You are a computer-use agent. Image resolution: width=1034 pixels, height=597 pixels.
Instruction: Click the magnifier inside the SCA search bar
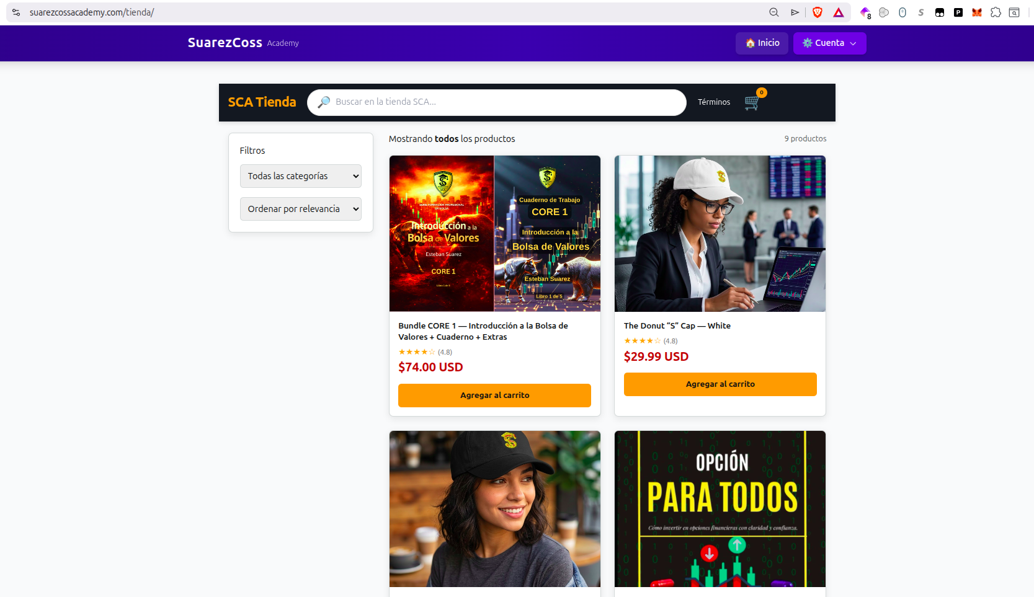tap(323, 102)
